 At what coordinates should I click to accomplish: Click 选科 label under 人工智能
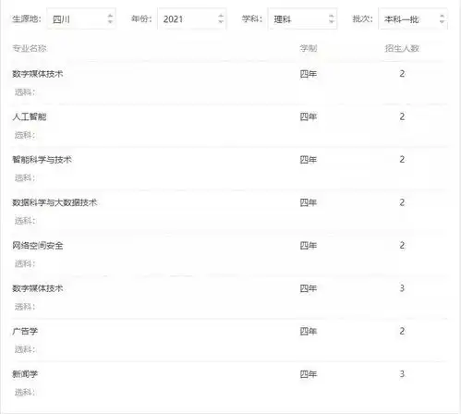(25, 135)
